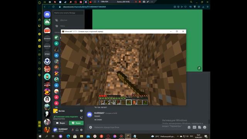Switch to Steam browser tab
This screenshot has height=139, width=247.
[65, 2]
